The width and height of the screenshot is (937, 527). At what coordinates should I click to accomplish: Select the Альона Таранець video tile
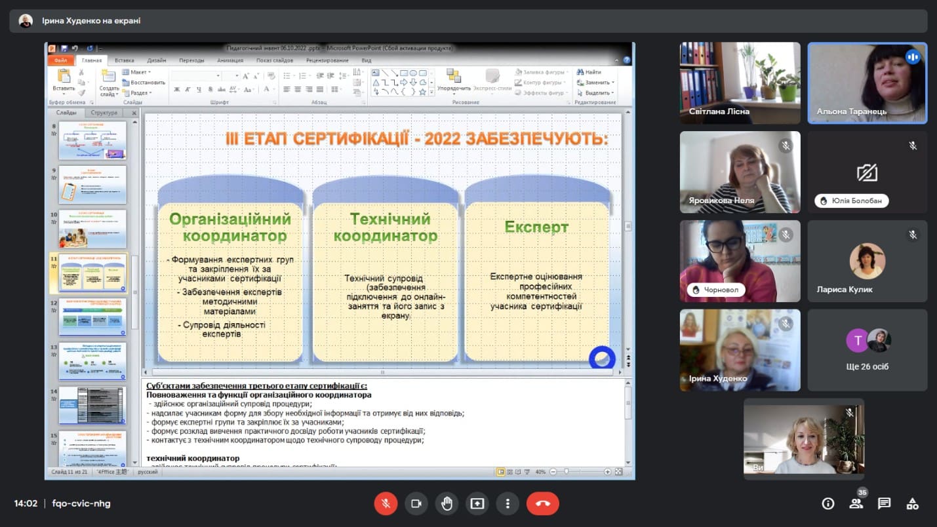click(x=867, y=83)
